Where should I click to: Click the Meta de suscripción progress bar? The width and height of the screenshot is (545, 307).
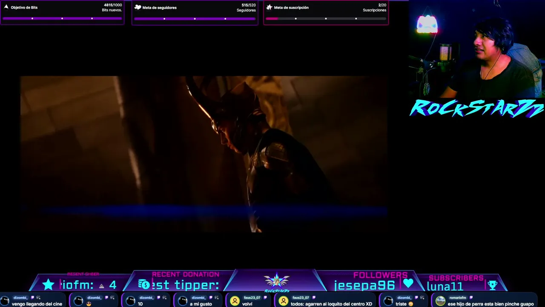pyautogui.click(x=326, y=18)
